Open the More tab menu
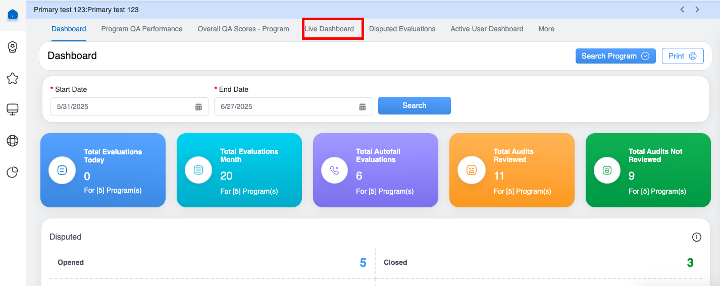Viewport: 720px width, 286px height. pos(546,29)
